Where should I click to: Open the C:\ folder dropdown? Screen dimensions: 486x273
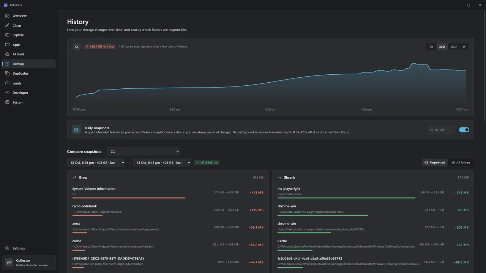[x=144, y=152]
